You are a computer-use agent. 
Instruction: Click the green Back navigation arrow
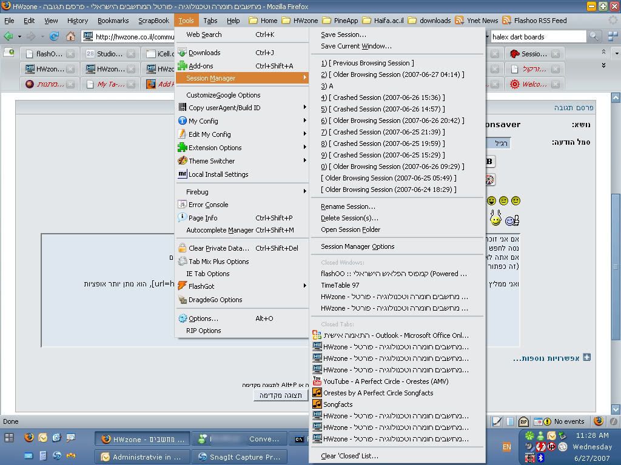tap(8, 37)
